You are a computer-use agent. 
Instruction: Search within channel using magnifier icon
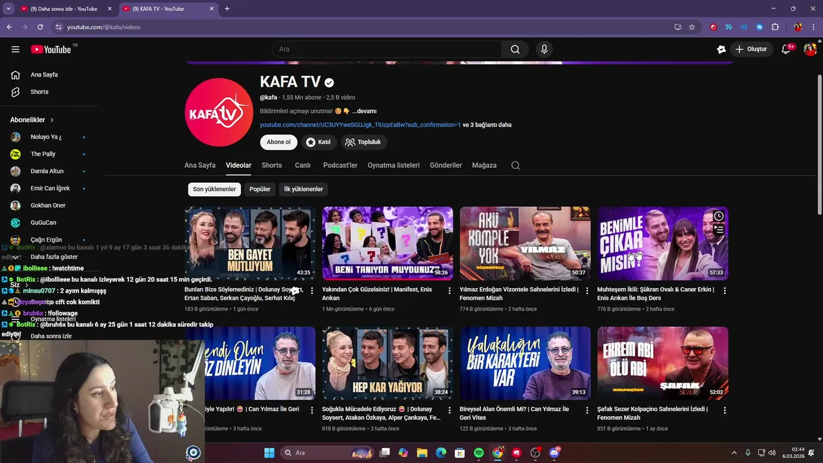(x=516, y=165)
